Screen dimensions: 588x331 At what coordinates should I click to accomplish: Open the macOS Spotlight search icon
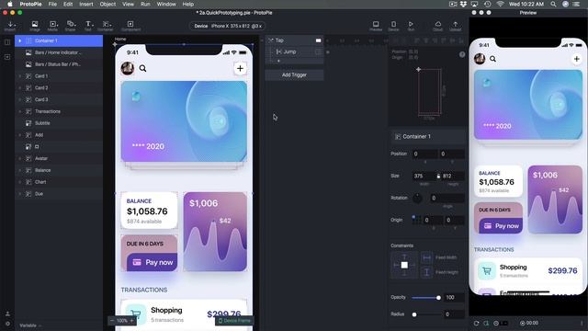tap(553, 4)
